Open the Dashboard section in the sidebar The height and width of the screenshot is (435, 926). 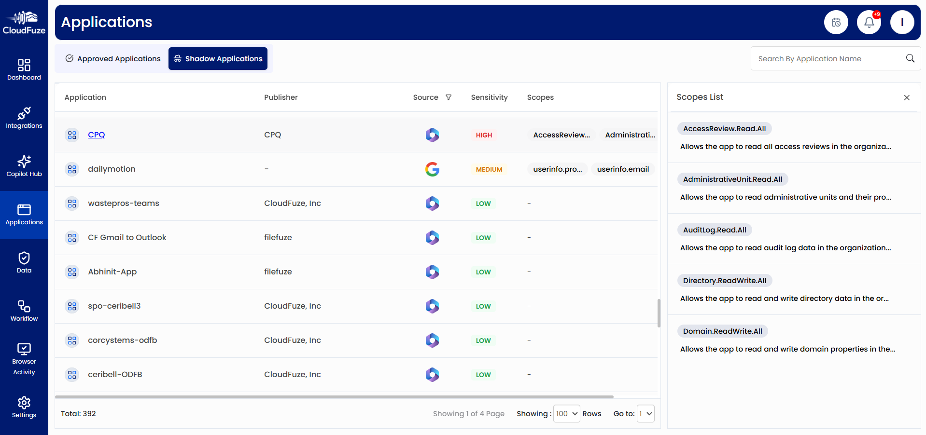pos(24,69)
